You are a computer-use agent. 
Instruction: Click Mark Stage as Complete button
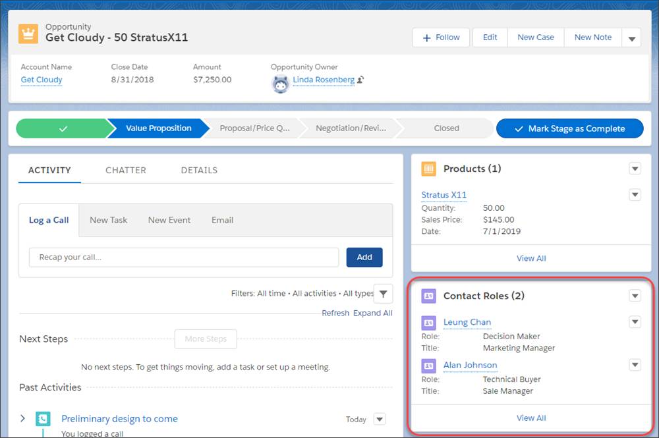click(570, 128)
